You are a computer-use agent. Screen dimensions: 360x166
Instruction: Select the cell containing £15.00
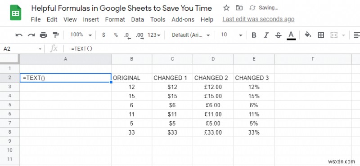coord(213,96)
